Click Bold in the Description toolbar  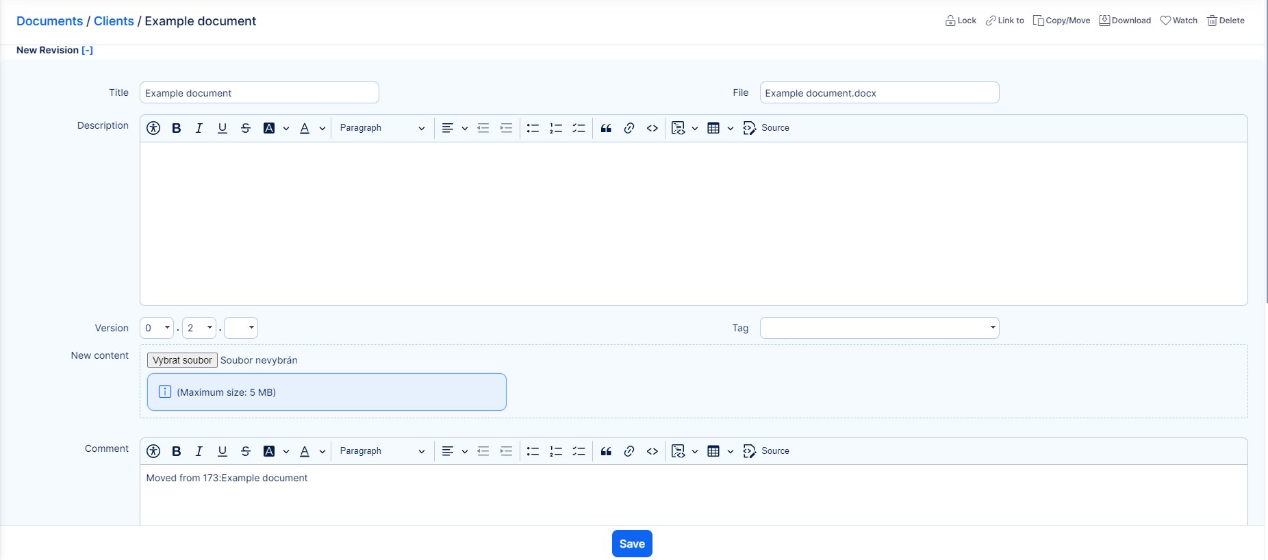click(177, 128)
